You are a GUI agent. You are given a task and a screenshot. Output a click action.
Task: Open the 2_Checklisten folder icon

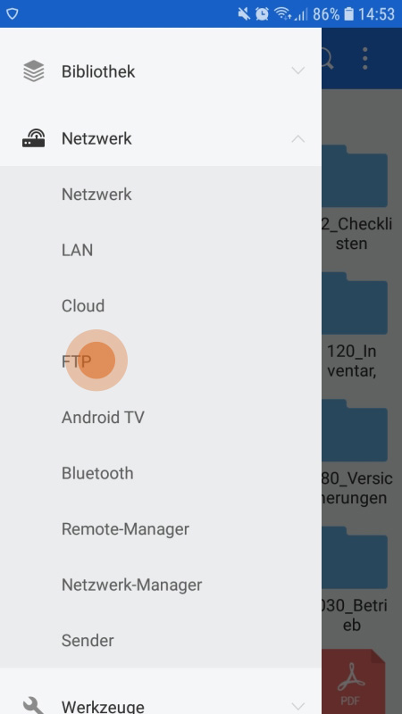pos(355,176)
